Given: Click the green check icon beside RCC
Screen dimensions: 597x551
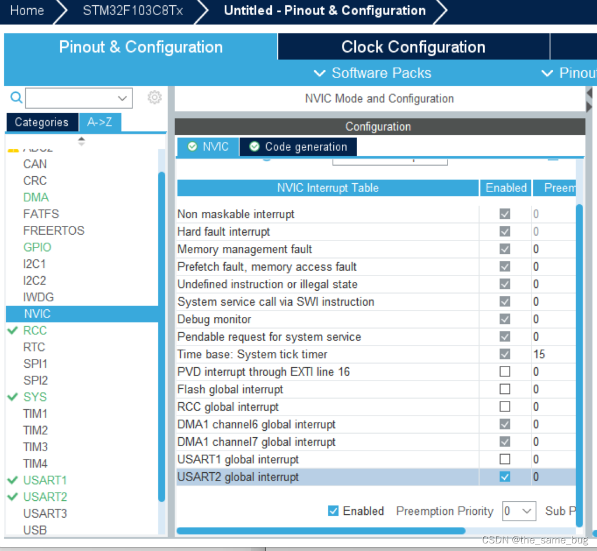Looking at the screenshot, I should [13, 330].
